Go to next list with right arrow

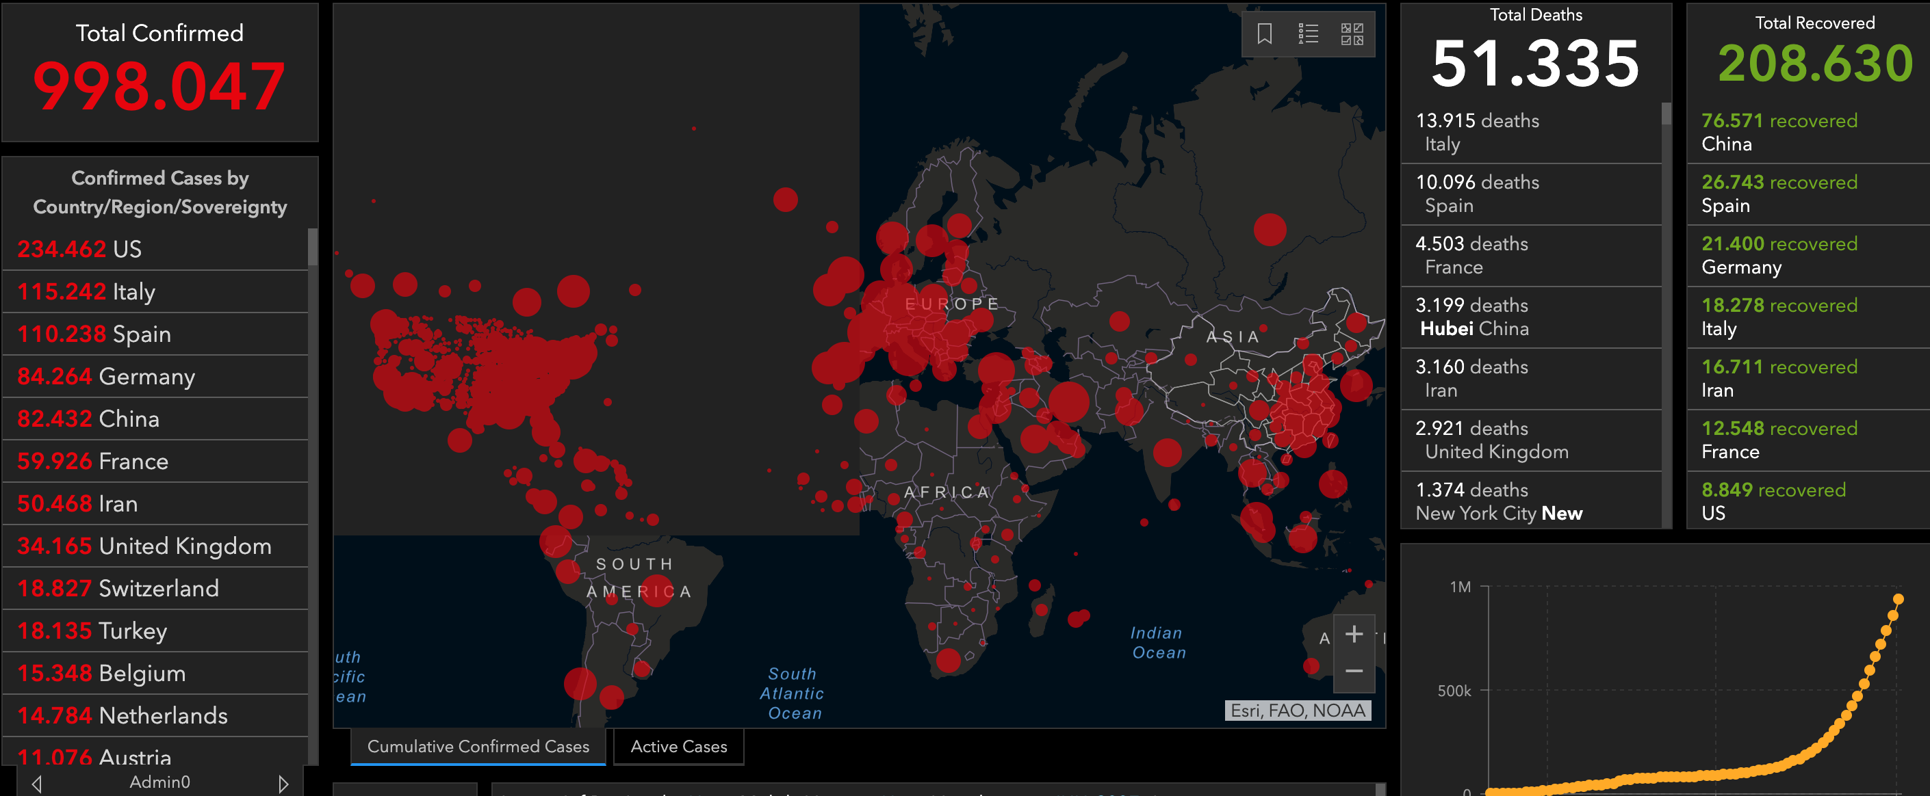point(283,783)
